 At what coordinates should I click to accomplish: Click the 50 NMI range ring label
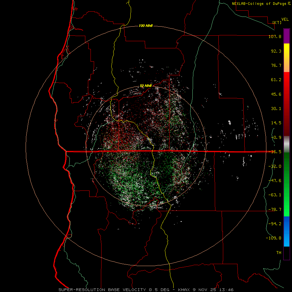pos(146,86)
